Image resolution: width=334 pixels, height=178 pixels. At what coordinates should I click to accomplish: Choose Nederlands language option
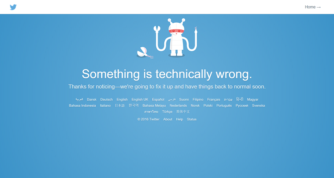178,105
